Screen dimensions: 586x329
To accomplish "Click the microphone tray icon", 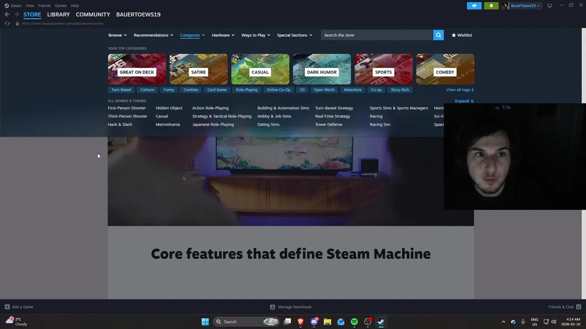I will (x=523, y=322).
